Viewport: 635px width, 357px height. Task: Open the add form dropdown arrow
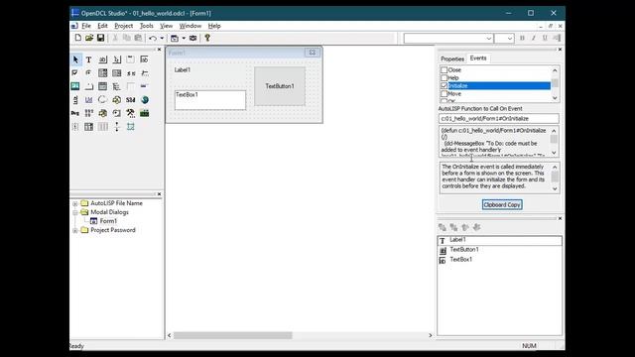pyautogui.click(x=184, y=38)
